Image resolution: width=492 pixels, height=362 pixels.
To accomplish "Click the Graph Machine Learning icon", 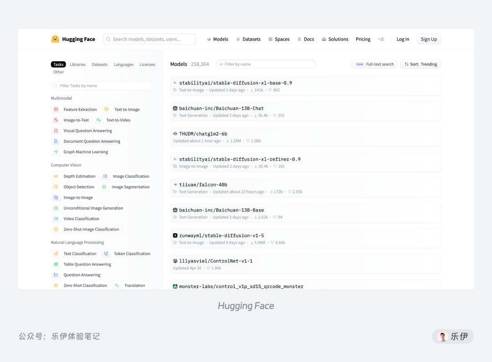I will (x=56, y=152).
